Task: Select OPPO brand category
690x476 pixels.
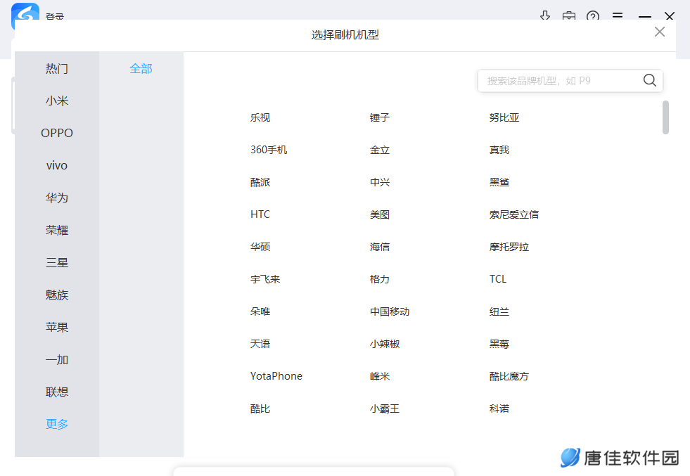Action: 57,133
